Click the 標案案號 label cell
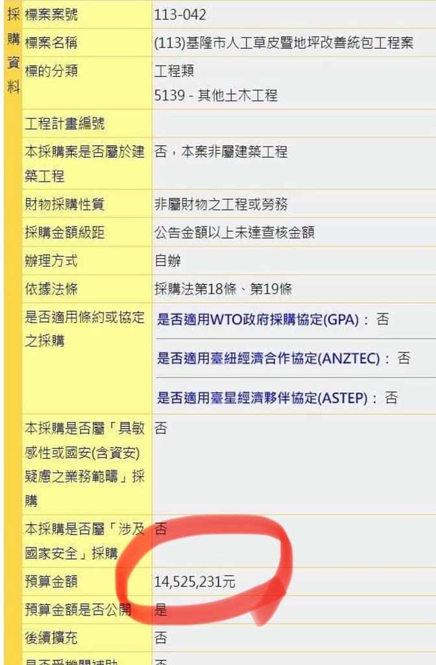Screen dimensions: 436x665 87,15
